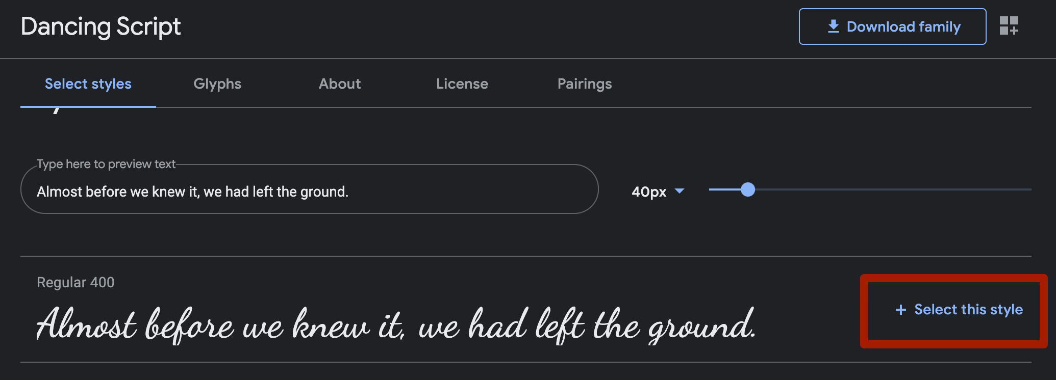Click the Dancing Script page heading
Image resolution: width=1056 pixels, height=380 pixels.
point(101,26)
